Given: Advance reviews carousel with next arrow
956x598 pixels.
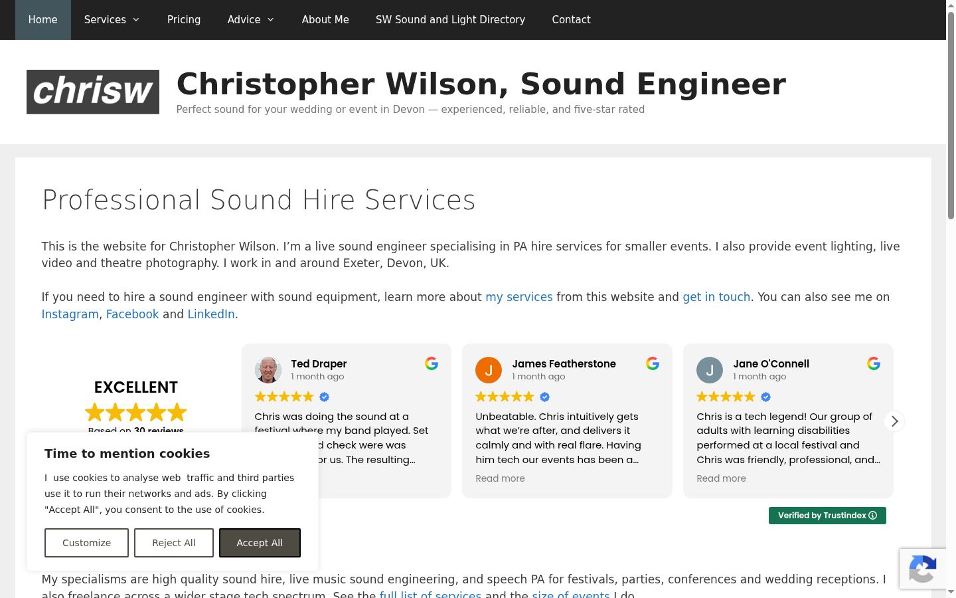Looking at the screenshot, I should (894, 421).
